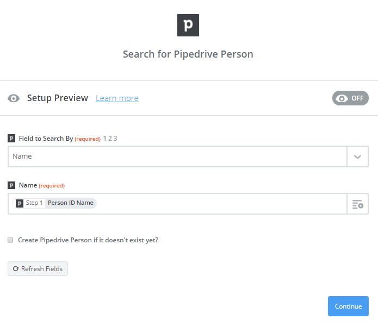The image size is (378, 326).
Task: Click the large Pipedrive logo icon
Action: (188, 26)
